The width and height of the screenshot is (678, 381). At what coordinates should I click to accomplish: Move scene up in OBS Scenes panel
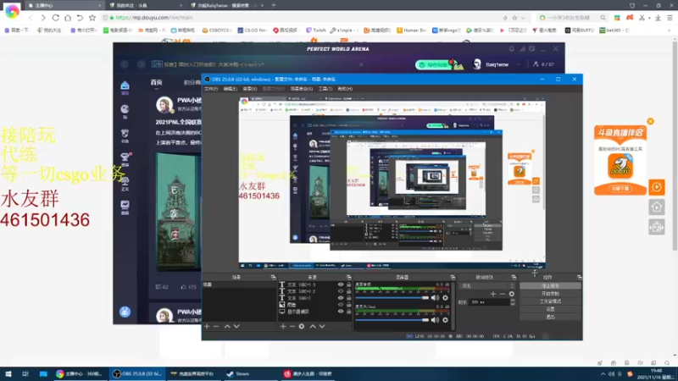click(227, 326)
